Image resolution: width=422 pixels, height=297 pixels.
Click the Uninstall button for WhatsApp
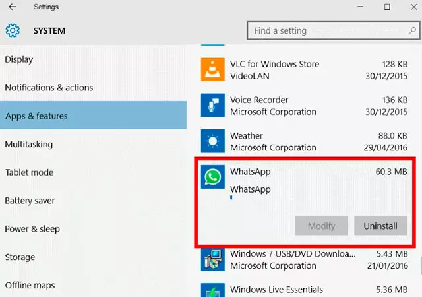pos(380,226)
